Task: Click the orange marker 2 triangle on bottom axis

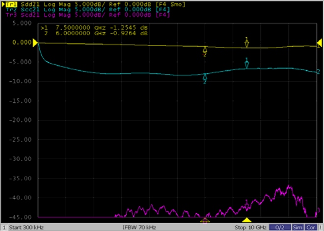Action: (x=205, y=220)
